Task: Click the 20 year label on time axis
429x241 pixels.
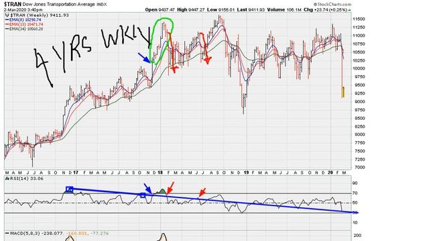Action: [330, 173]
